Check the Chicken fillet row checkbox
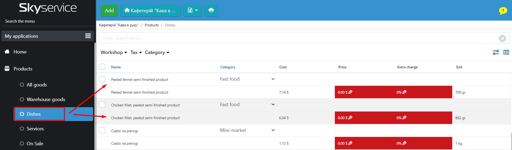The width and height of the screenshot is (512, 150). click(102, 105)
